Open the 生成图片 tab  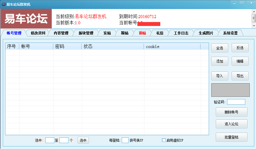206,33
